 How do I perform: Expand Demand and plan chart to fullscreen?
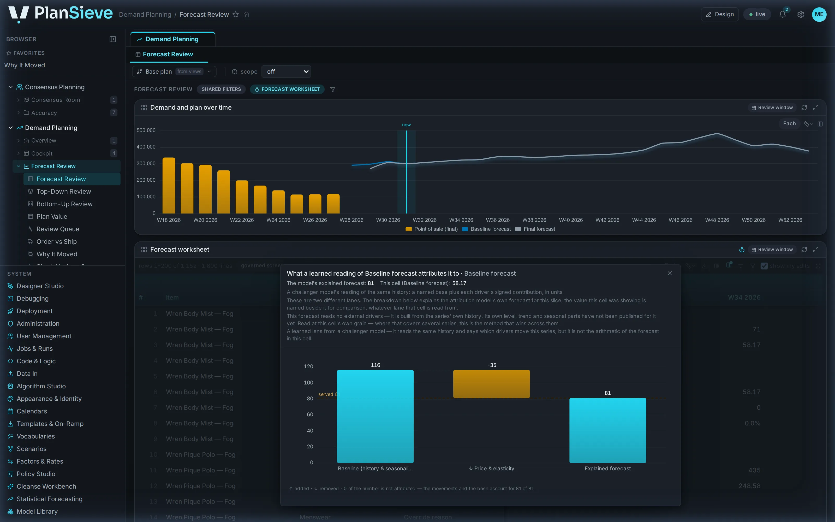point(816,108)
